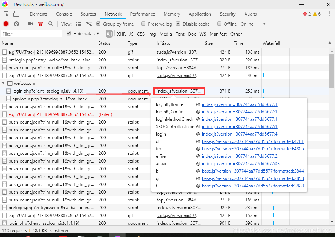Open loginByConfig index.js stack link
Screen dimensions: 335x237
click(x=239, y=112)
